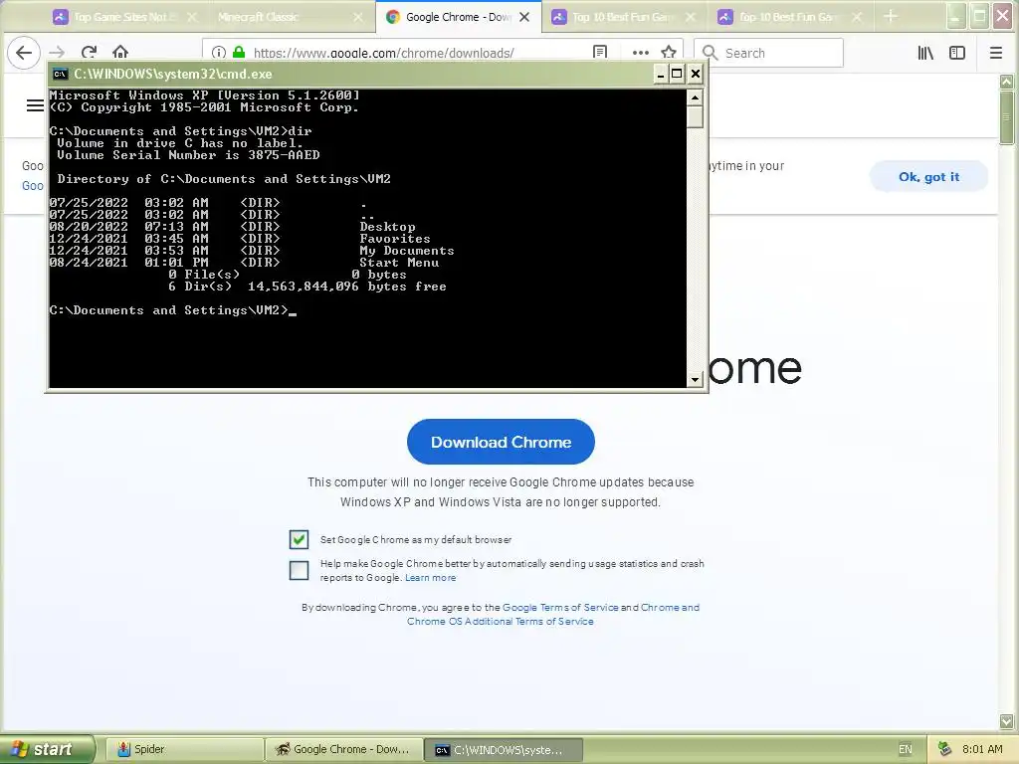Close the cmd.exe window

pyautogui.click(x=696, y=74)
